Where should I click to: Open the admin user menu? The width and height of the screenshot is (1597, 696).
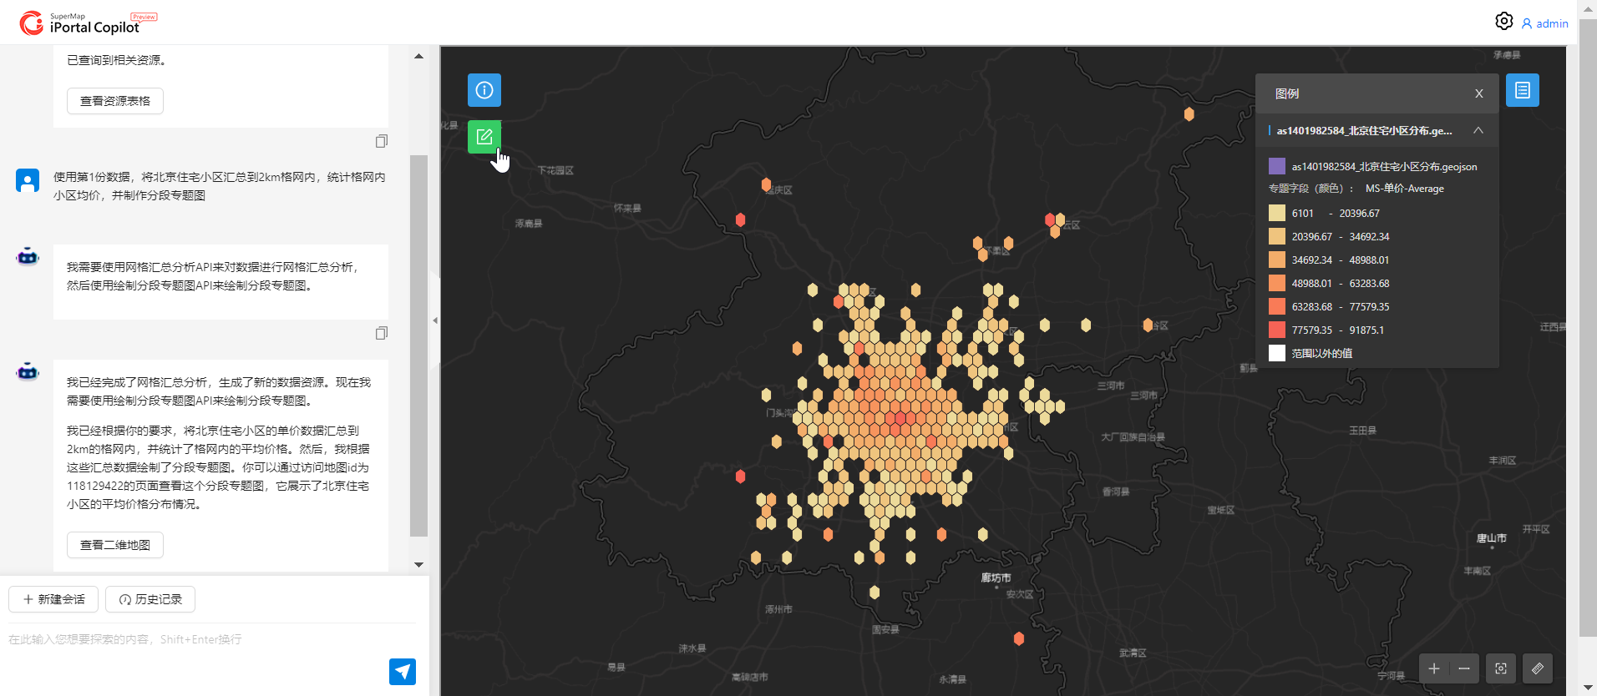(1544, 23)
